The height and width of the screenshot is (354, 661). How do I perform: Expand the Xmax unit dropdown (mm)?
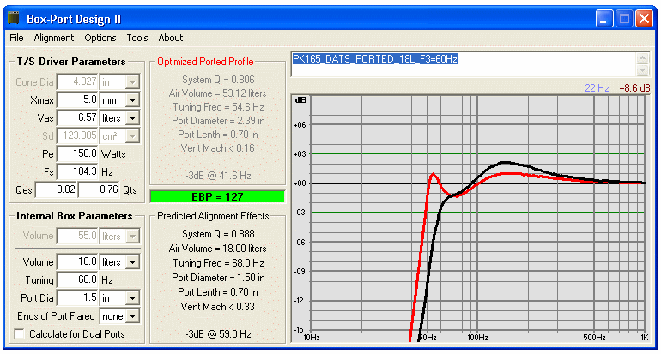pos(132,100)
